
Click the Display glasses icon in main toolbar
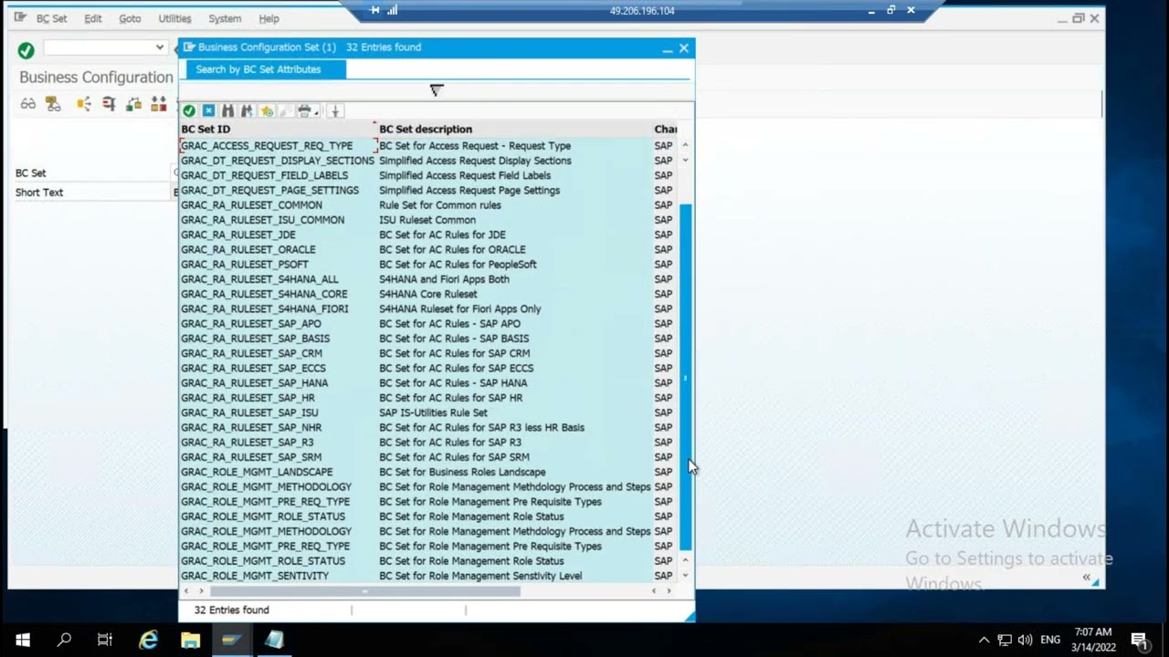click(x=28, y=104)
